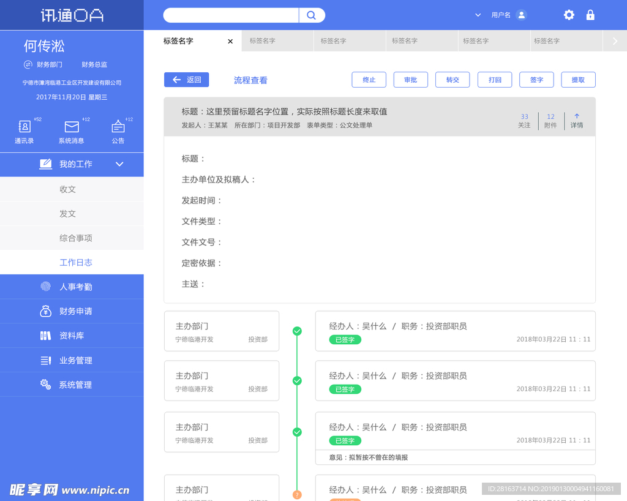Screen dimensions: 627x501
Task: Click the 讯通OA logo
Action: (x=72, y=15)
